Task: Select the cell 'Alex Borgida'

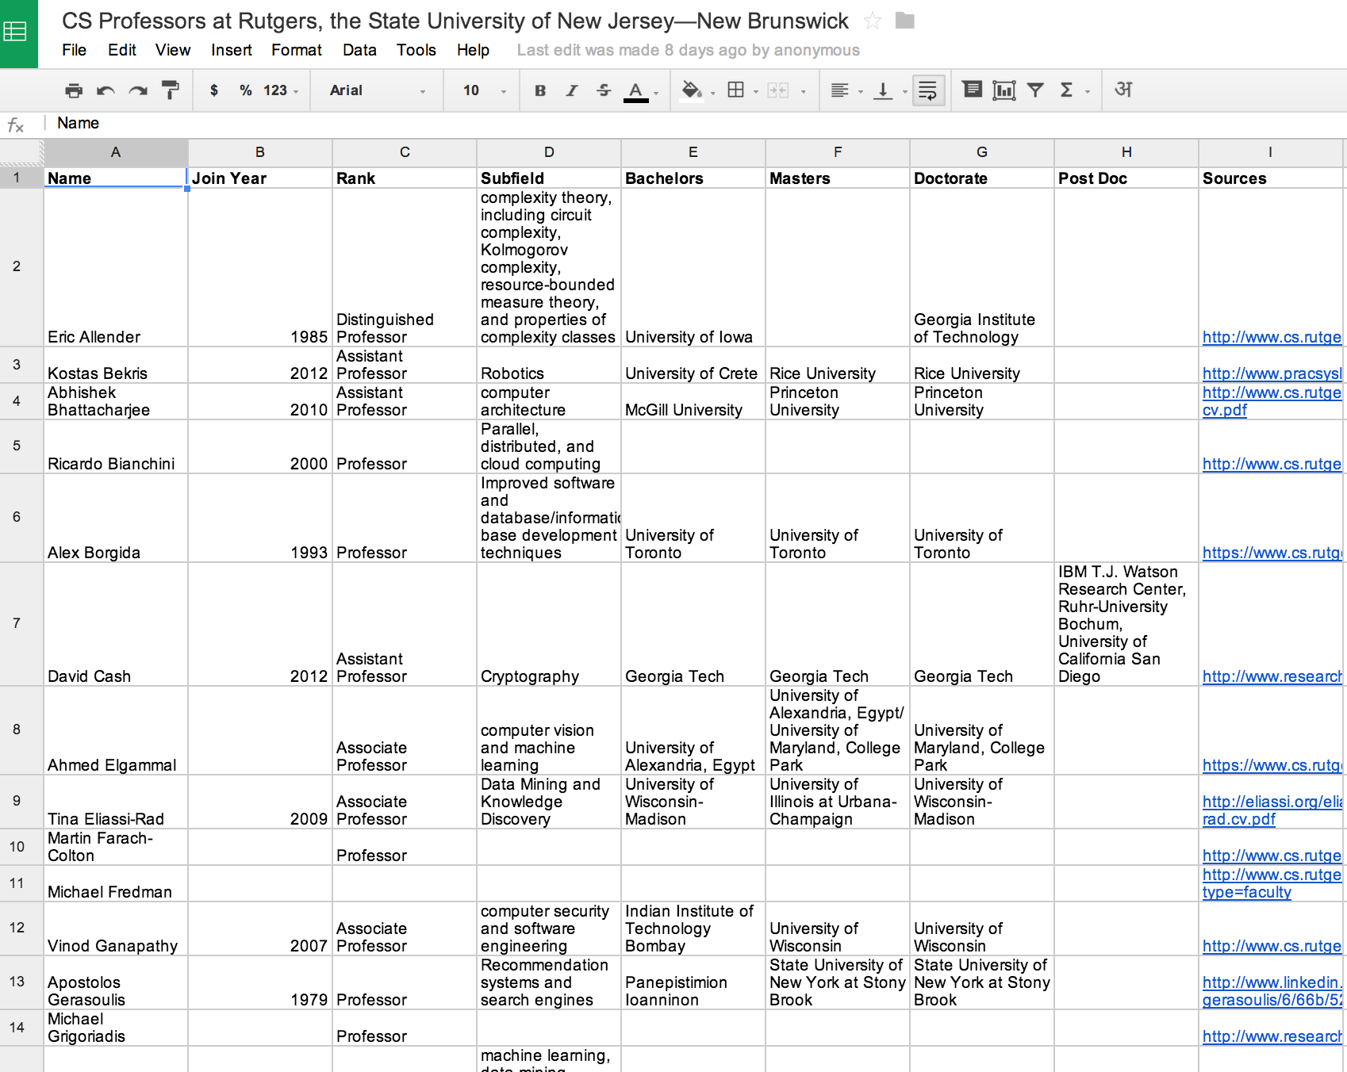Action: [116, 519]
